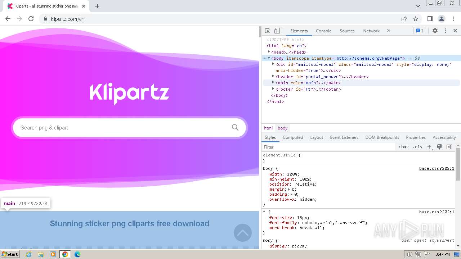Image resolution: width=461 pixels, height=259 pixels.
Task: Expand the mailtoui-modal div node
Action: pyautogui.click(x=273, y=64)
